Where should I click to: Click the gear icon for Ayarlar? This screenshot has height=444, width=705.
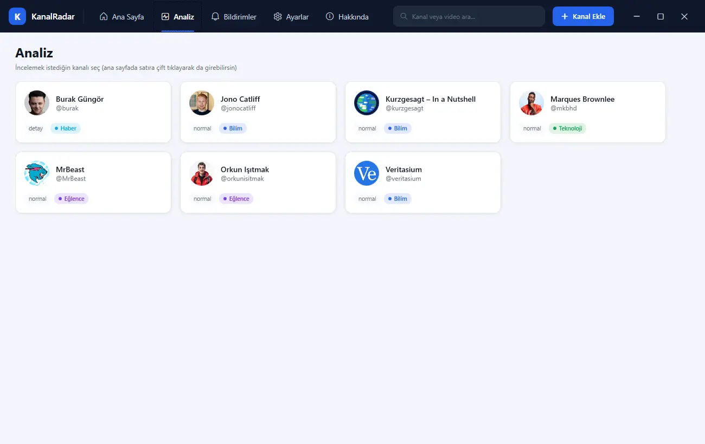click(x=278, y=17)
